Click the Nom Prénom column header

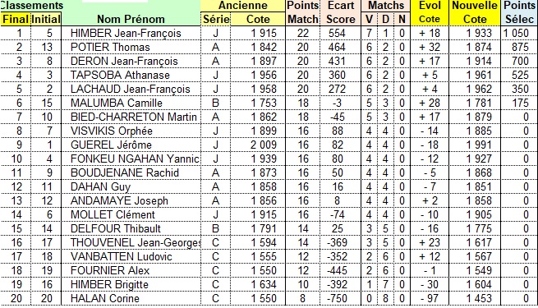pyautogui.click(x=131, y=19)
